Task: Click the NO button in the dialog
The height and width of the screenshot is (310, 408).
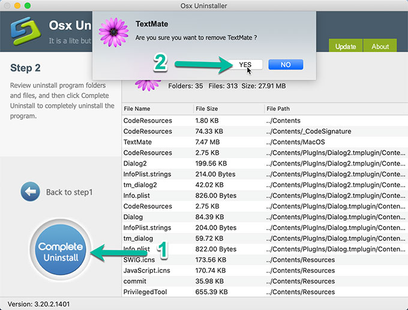Action: 286,65
